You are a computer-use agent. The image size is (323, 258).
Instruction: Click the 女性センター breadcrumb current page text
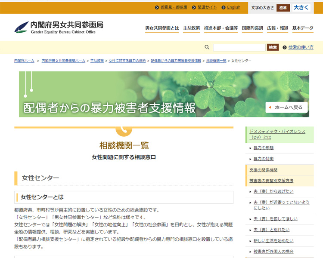pos(241,61)
